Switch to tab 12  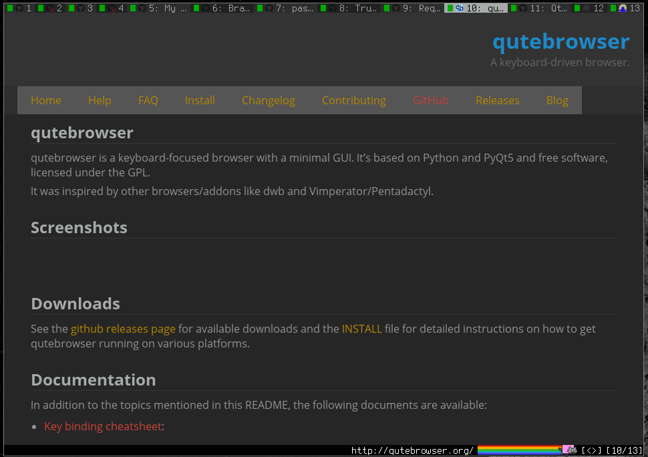[589, 8]
